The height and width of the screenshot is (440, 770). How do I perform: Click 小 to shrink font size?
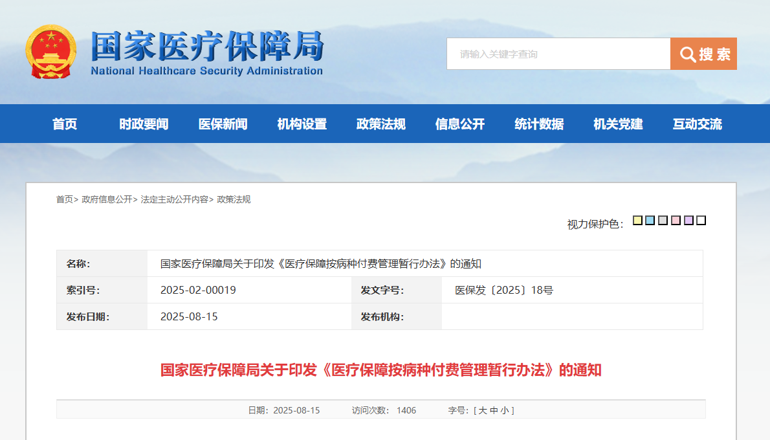pos(507,410)
